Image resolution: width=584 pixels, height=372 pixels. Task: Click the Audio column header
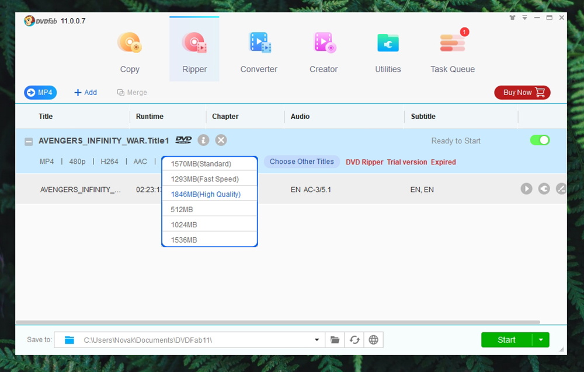tap(300, 117)
